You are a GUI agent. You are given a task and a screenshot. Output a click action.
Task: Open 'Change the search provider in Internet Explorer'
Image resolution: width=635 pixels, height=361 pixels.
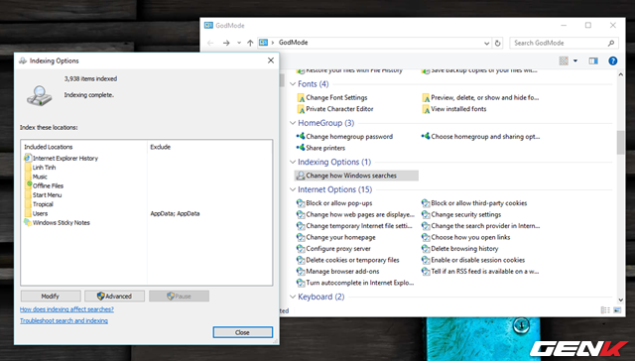(x=485, y=226)
